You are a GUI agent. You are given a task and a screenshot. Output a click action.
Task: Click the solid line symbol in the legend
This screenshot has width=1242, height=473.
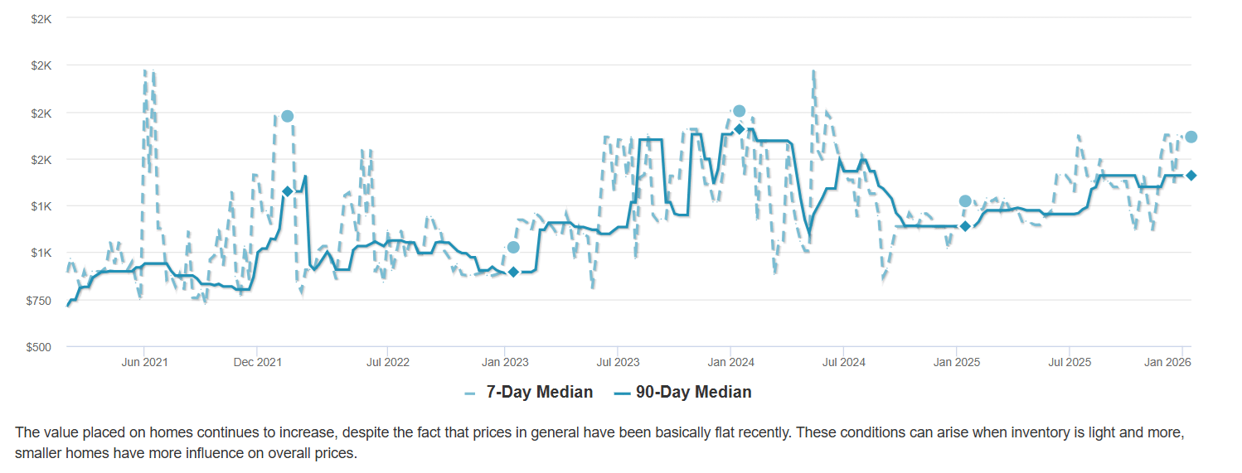coord(622,393)
